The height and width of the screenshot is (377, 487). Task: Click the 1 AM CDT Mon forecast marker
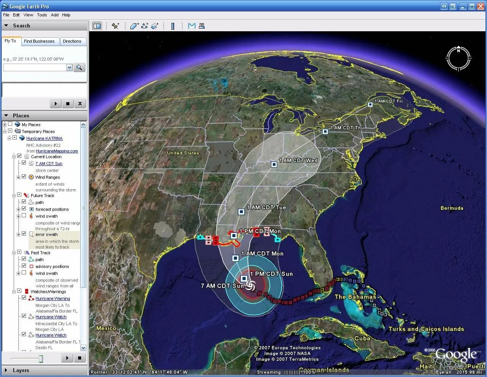235,258
